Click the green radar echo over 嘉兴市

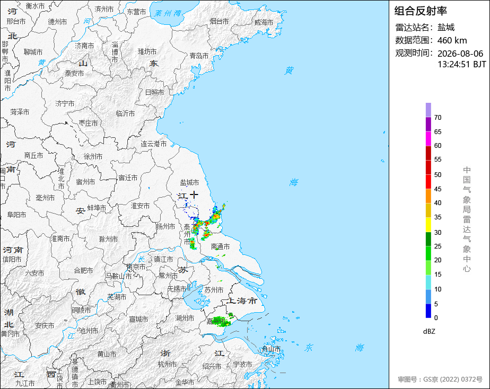pos(222,321)
